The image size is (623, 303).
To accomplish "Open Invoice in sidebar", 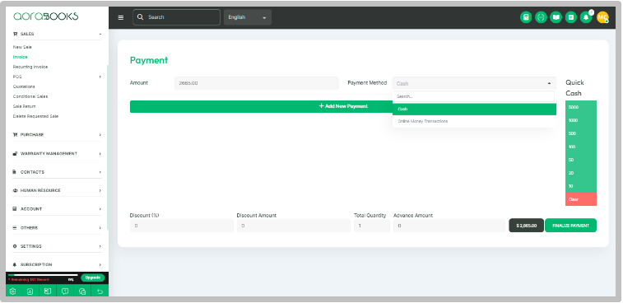I will [20, 57].
